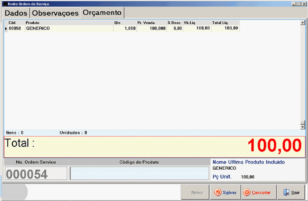Click the checkmark icon on the Salvar button
This screenshot has width=308, height=201.
pyautogui.click(x=218, y=192)
